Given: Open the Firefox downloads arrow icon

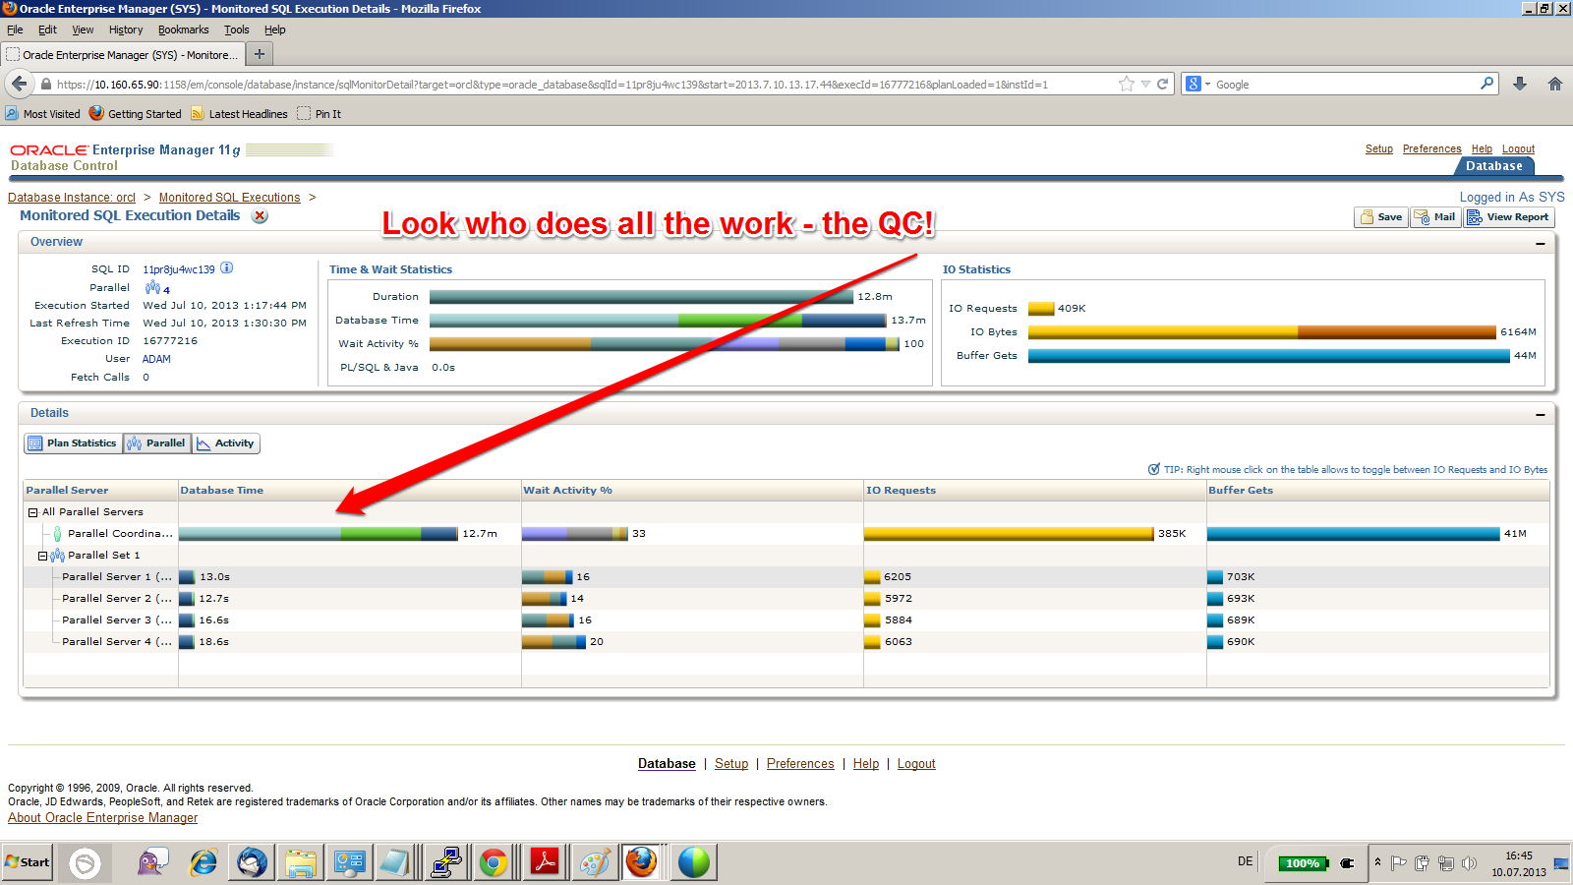Looking at the screenshot, I should tap(1520, 85).
